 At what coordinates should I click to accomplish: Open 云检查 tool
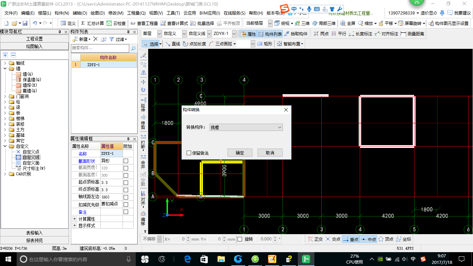click(116, 23)
